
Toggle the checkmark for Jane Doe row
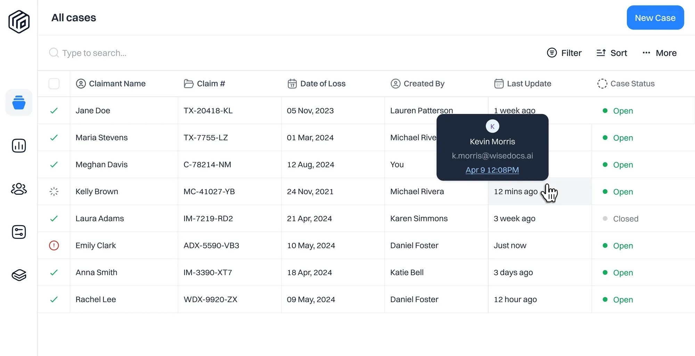(54, 110)
